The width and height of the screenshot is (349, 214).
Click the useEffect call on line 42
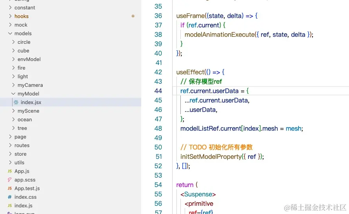pos(190,72)
